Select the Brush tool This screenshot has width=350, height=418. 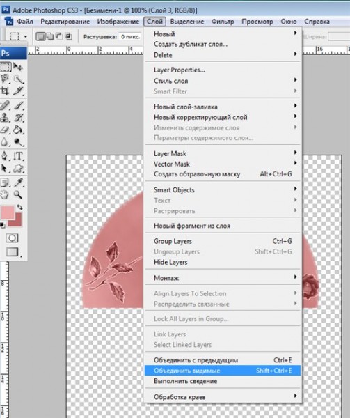coord(18,105)
